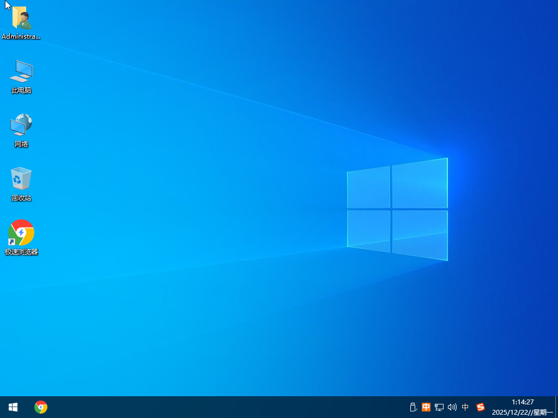The width and height of the screenshot is (558, 418).
Task: Open the Windows Start menu
Action: coord(13,407)
